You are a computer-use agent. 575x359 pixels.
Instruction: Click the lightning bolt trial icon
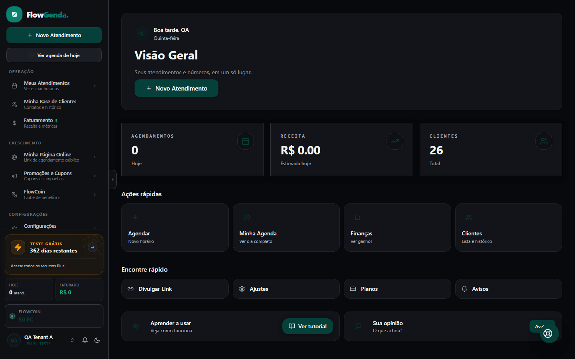coord(18,247)
